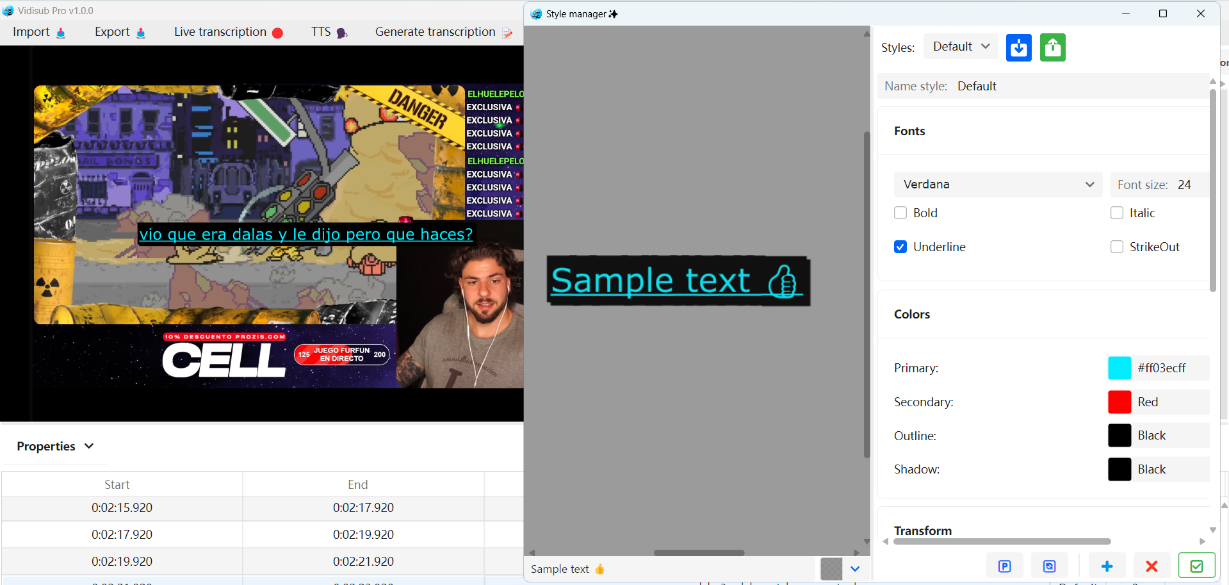Click the settings panel vertical scrollbar
Viewport: 1229px width, 585px height.
1213,190
